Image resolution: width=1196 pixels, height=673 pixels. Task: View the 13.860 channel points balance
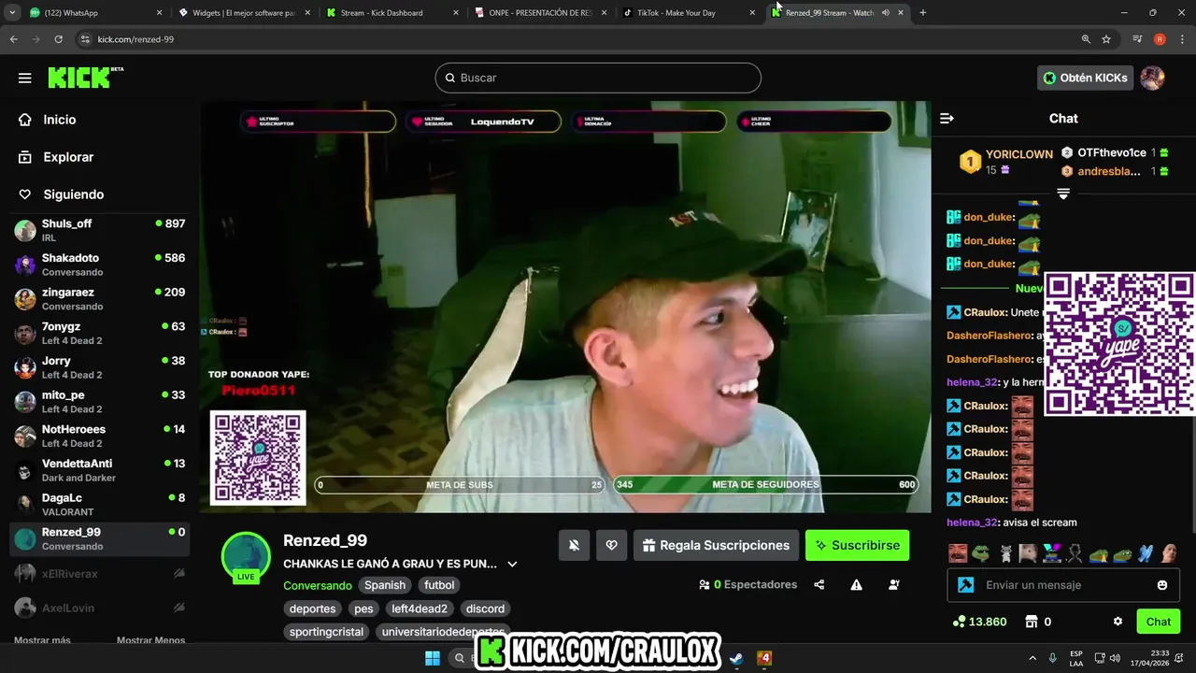[x=979, y=622]
